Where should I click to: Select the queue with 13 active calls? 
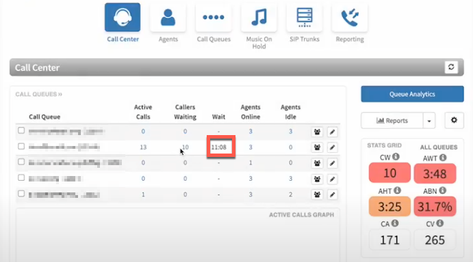coord(21,146)
